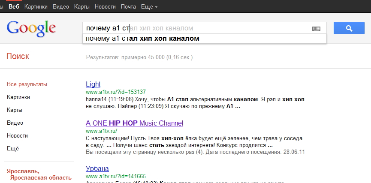Select Веб in top navigation bar
The image size is (371, 183).
pos(14,6)
